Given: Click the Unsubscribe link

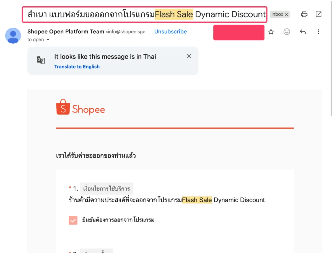Looking at the screenshot, I should tap(170, 31).
